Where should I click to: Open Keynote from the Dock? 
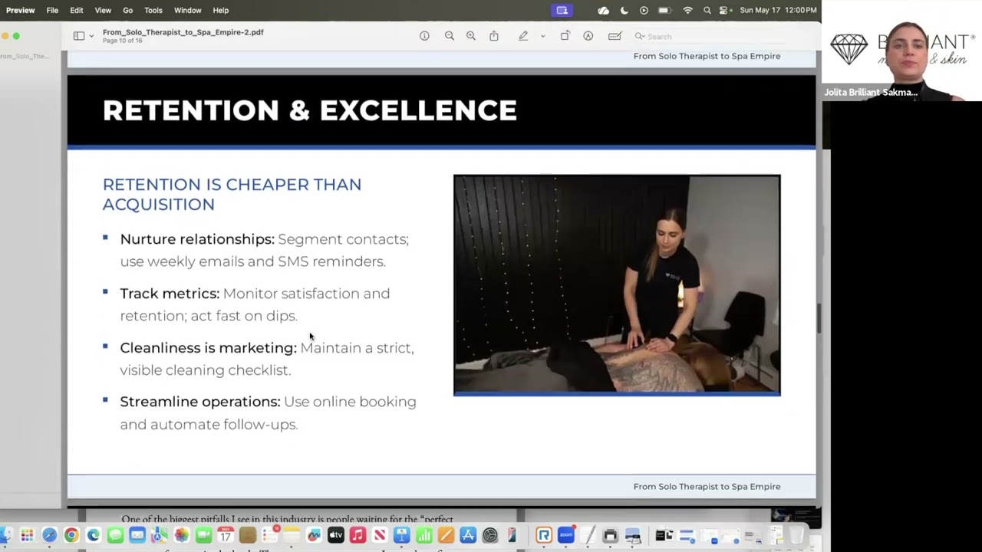click(402, 535)
